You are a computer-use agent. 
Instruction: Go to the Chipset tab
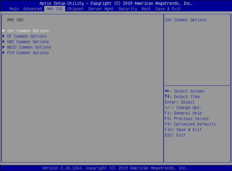[x=75, y=9]
